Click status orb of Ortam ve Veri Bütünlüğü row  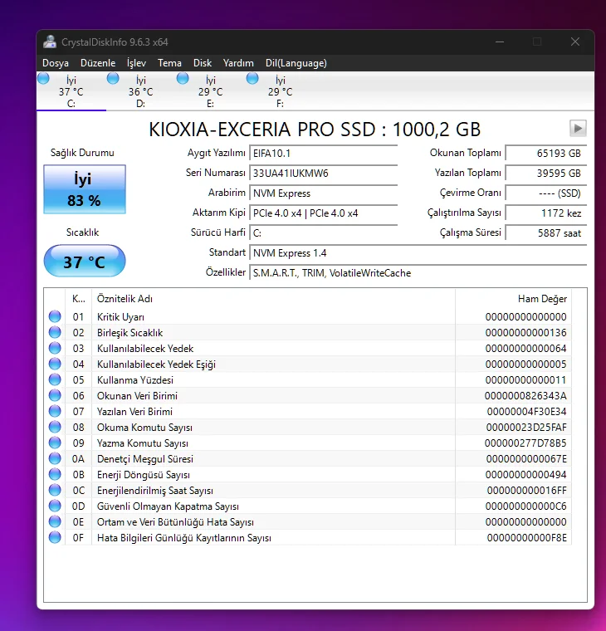55,521
